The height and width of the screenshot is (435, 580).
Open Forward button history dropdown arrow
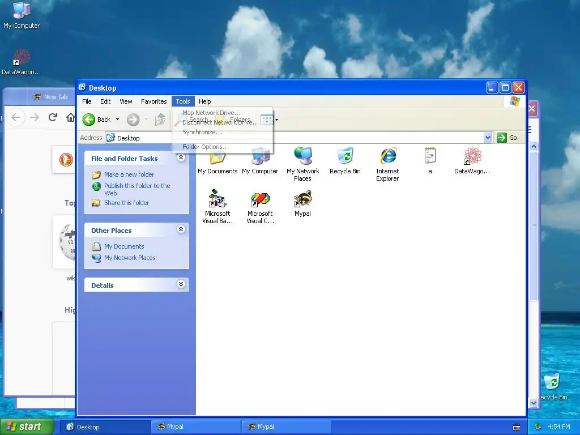pyautogui.click(x=147, y=120)
